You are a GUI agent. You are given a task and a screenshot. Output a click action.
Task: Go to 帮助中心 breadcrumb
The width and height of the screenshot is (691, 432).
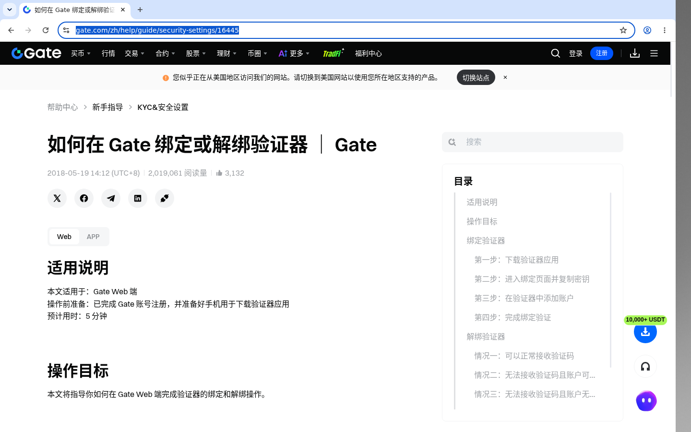62,107
